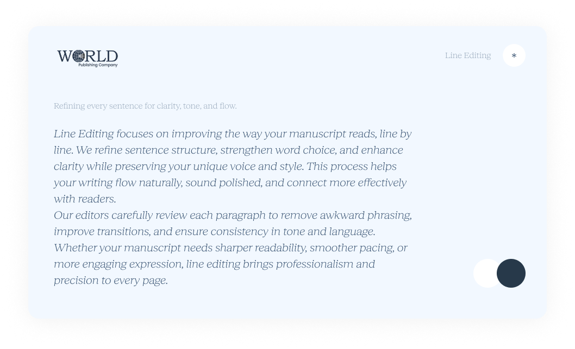Click the letter W in the WORLD logo
Image resolution: width=575 pixels, height=349 pixels.
pyautogui.click(x=65, y=56)
